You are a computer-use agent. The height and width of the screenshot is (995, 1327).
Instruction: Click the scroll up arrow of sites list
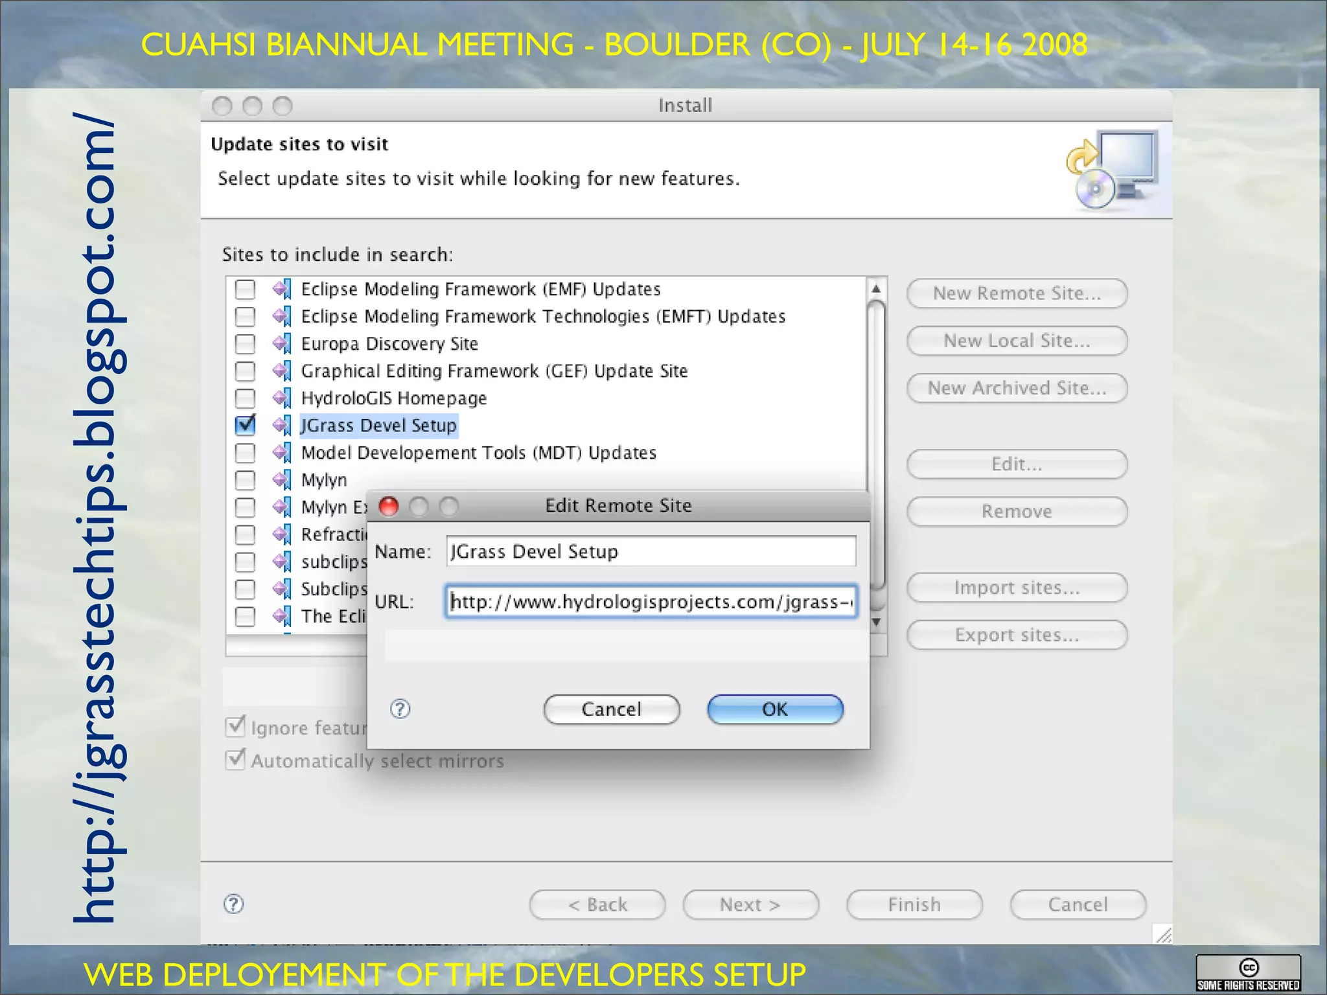(x=876, y=289)
